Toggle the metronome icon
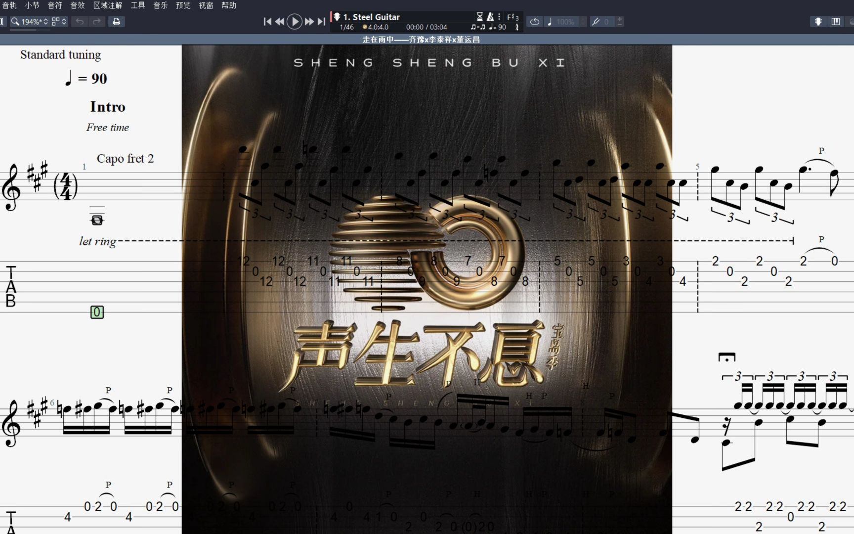This screenshot has height=534, width=854. tap(490, 17)
